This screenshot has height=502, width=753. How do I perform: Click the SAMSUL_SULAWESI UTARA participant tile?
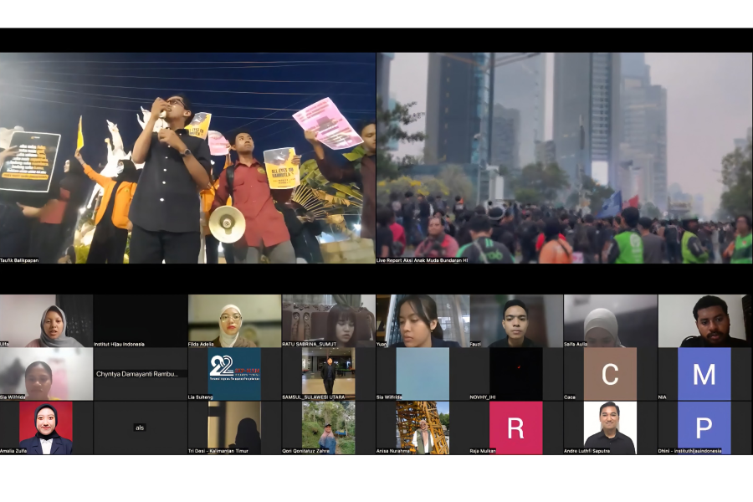click(x=329, y=374)
